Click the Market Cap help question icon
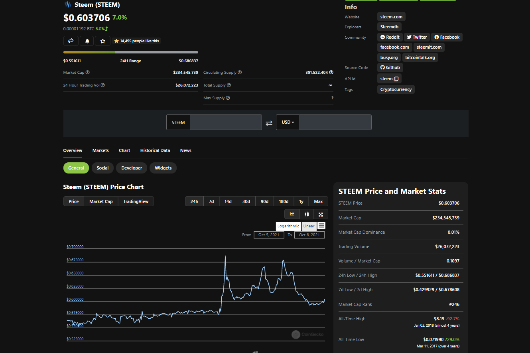This screenshot has height=353, width=530. (x=88, y=73)
